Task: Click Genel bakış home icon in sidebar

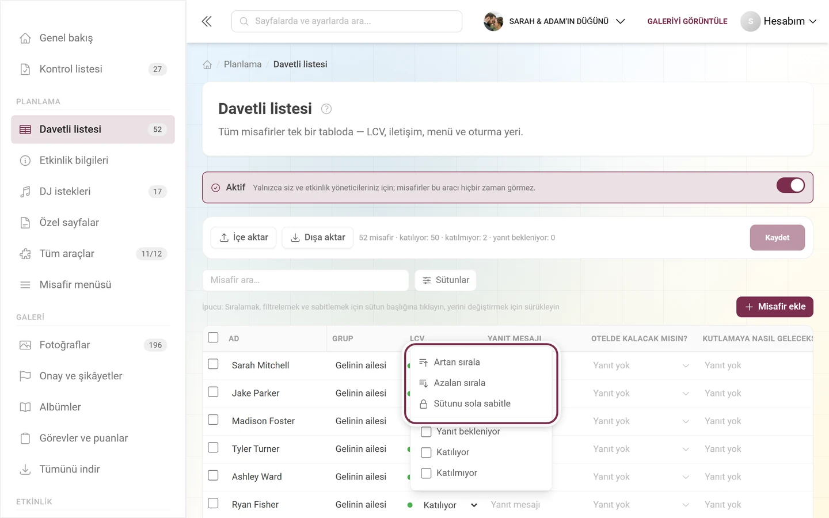Action: pos(25,38)
